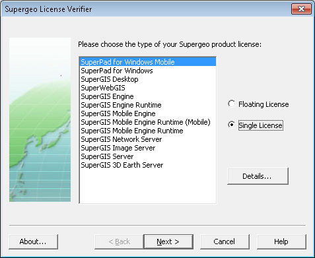This screenshot has height=258, width=315.
Task: Select SuperPad for Windows Mobile
Action: coord(148,62)
